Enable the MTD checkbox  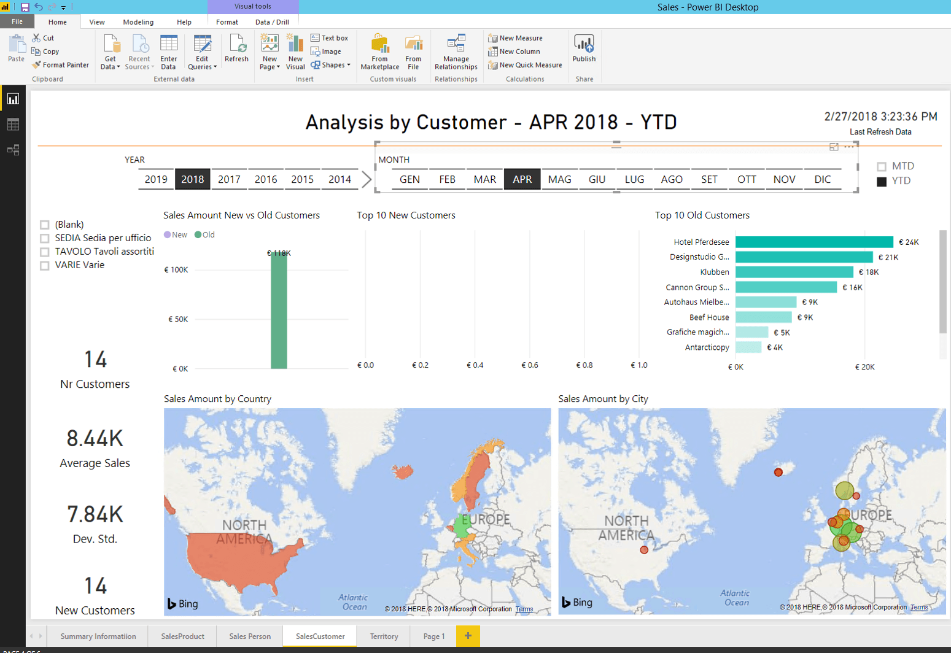coord(882,166)
